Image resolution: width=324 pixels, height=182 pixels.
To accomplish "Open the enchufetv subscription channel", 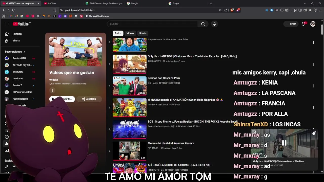I will [x=18, y=72].
